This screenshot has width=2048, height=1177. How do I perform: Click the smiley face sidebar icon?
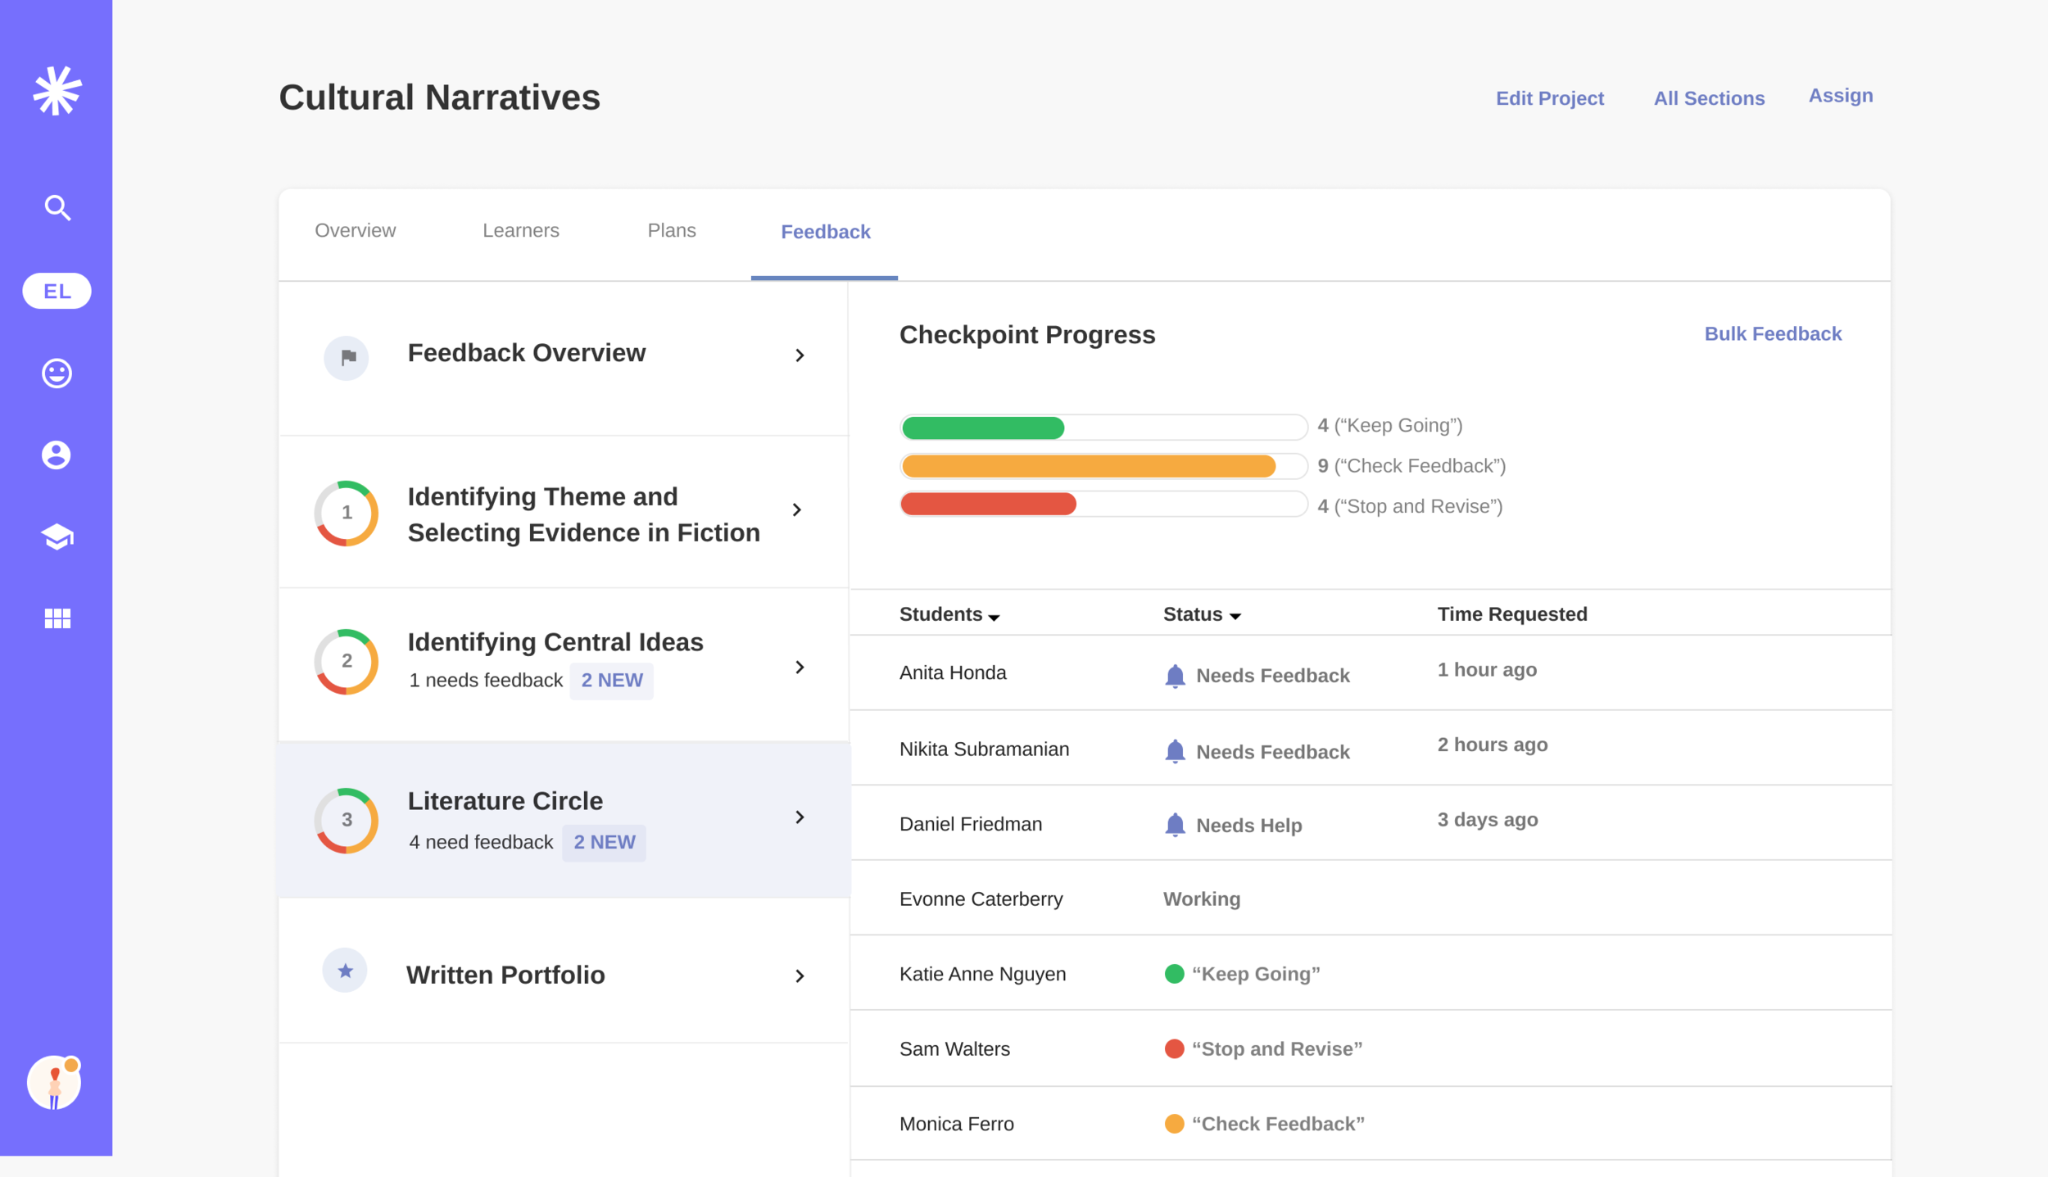(x=57, y=373)
